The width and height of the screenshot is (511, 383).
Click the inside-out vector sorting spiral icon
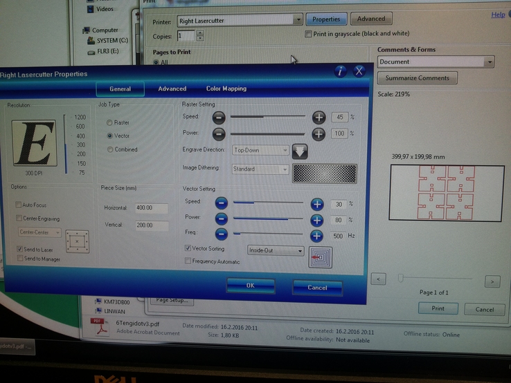321,257
